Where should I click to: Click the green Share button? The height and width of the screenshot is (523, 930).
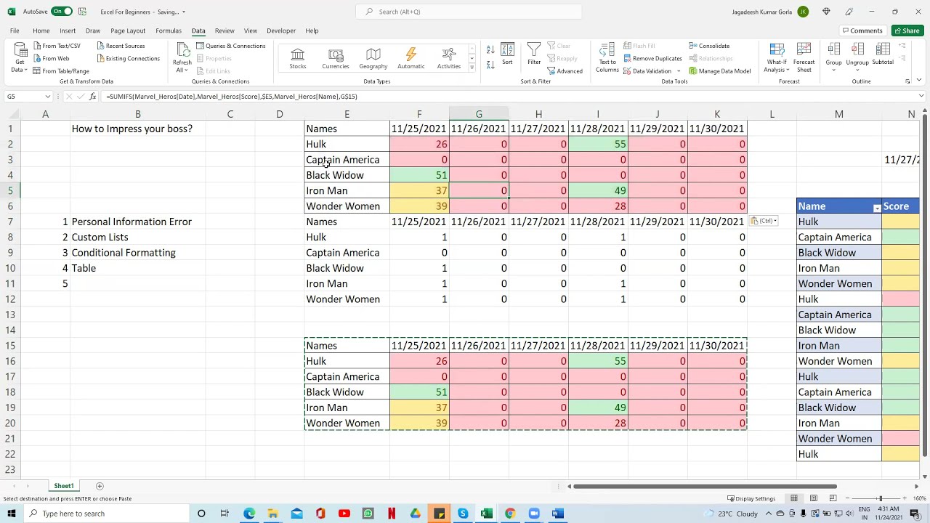(907, 31)
